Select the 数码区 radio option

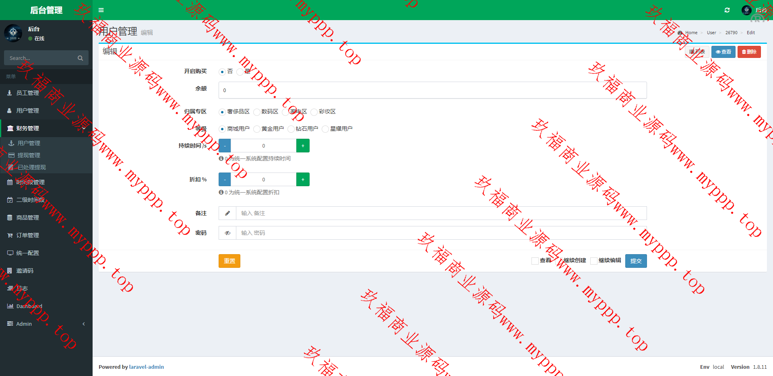(x=256, y=112)
